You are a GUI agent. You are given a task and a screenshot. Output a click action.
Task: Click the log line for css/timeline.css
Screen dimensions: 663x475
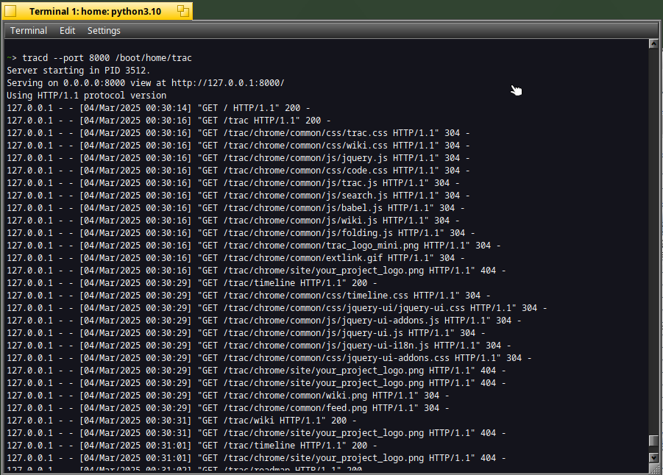(249, 296)
